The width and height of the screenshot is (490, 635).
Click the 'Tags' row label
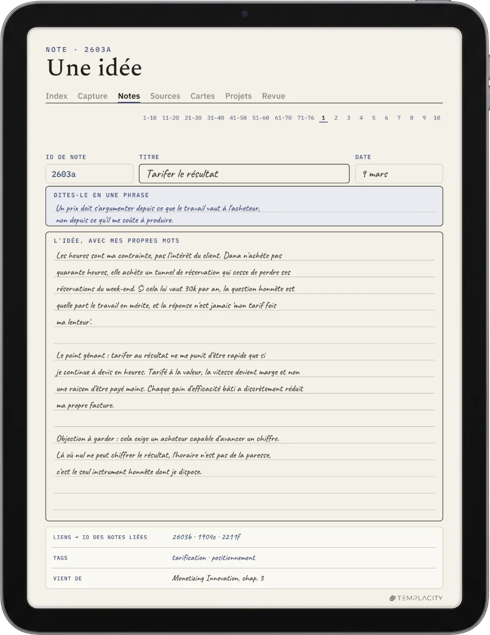coord(60,558)
